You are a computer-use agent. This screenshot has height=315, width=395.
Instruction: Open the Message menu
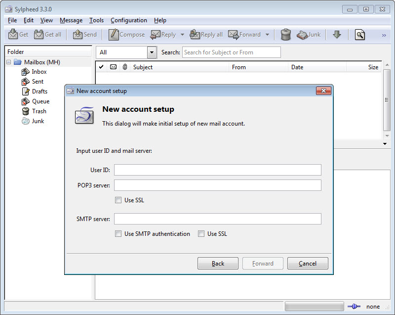point(71,20)
